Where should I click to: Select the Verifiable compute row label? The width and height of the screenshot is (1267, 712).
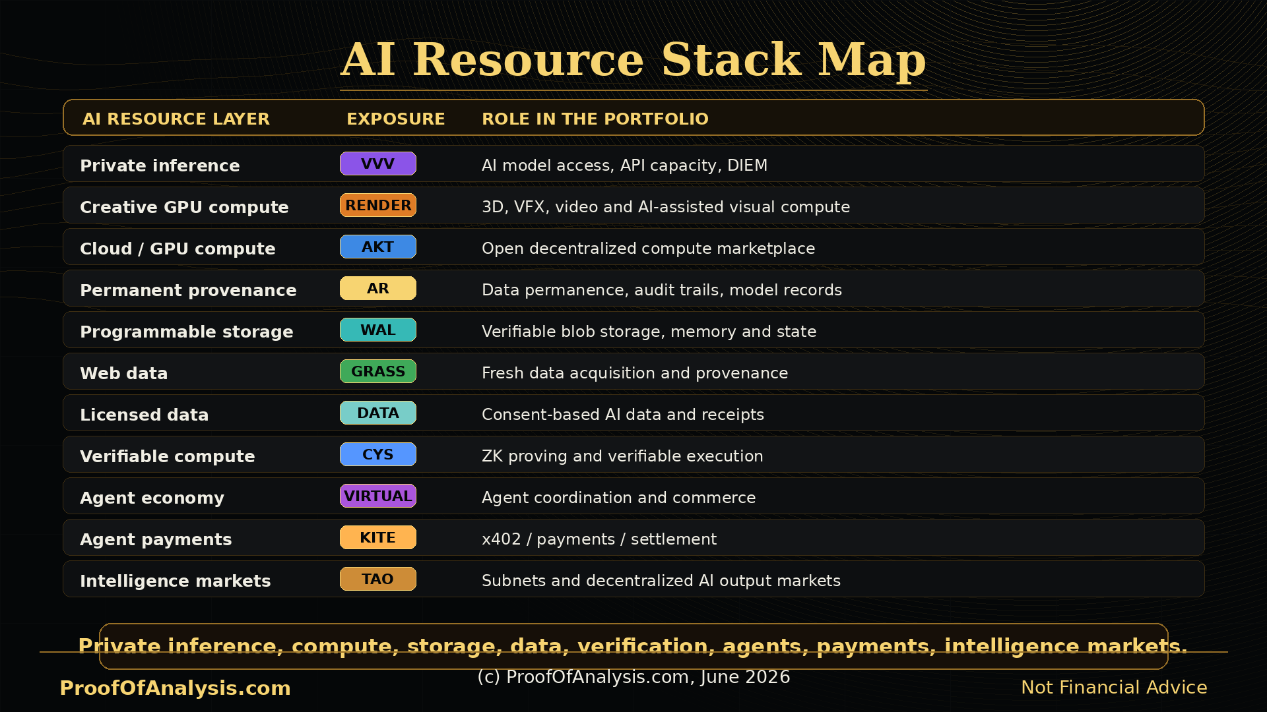[x=167, y=456]
